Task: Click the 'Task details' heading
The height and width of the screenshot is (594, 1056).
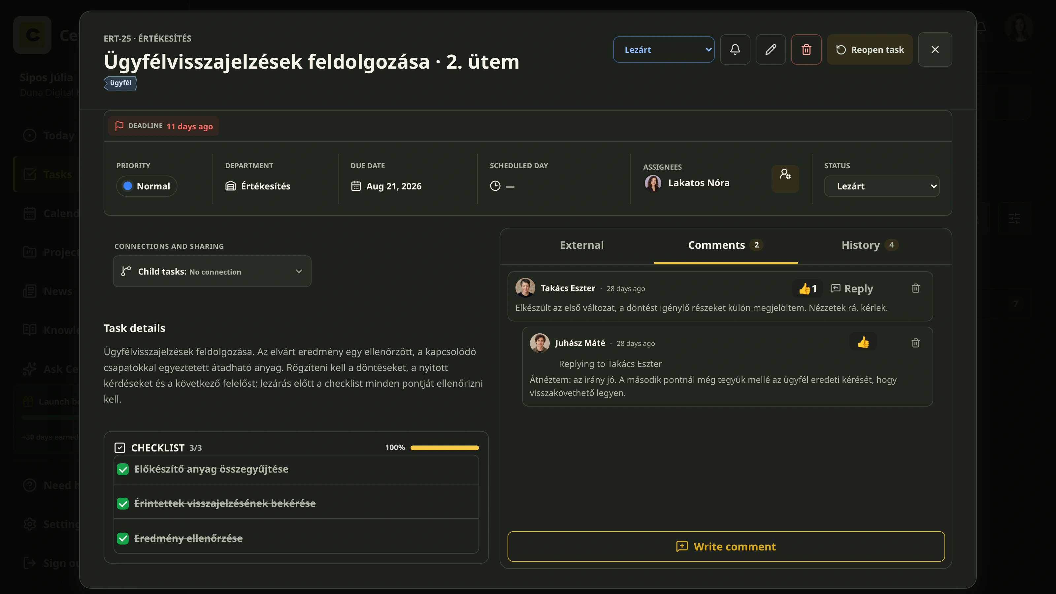Action: 134,328
